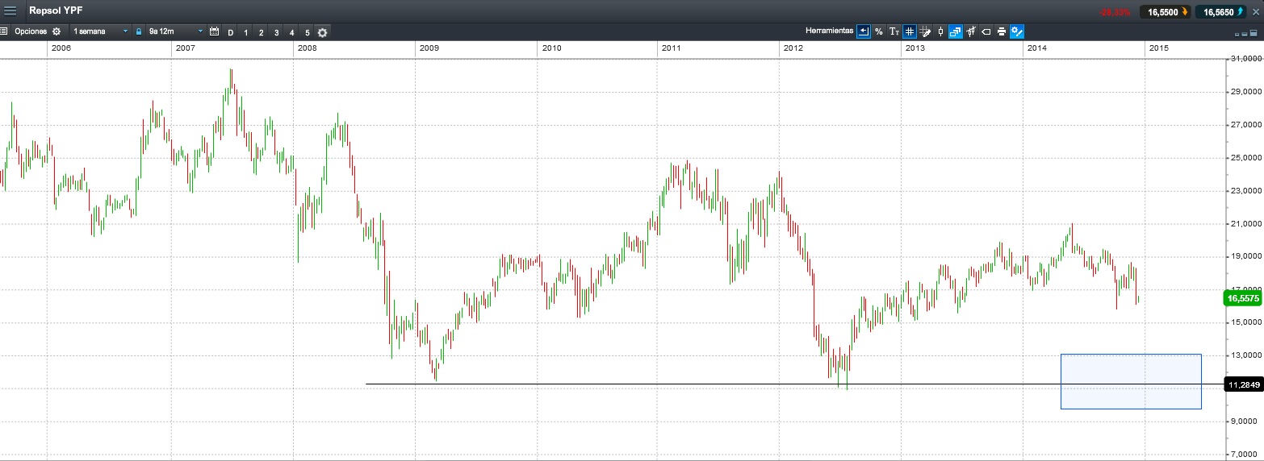Print the chart
This screenshot has width=1264, height=461.
(x=1001, y=31)
